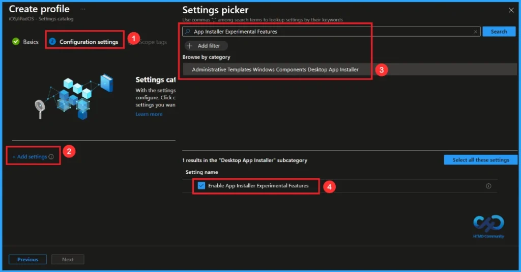Close the Settings picker panel
Image resolution: width=521 pixels, height=272 pixels.
(511, 10)
